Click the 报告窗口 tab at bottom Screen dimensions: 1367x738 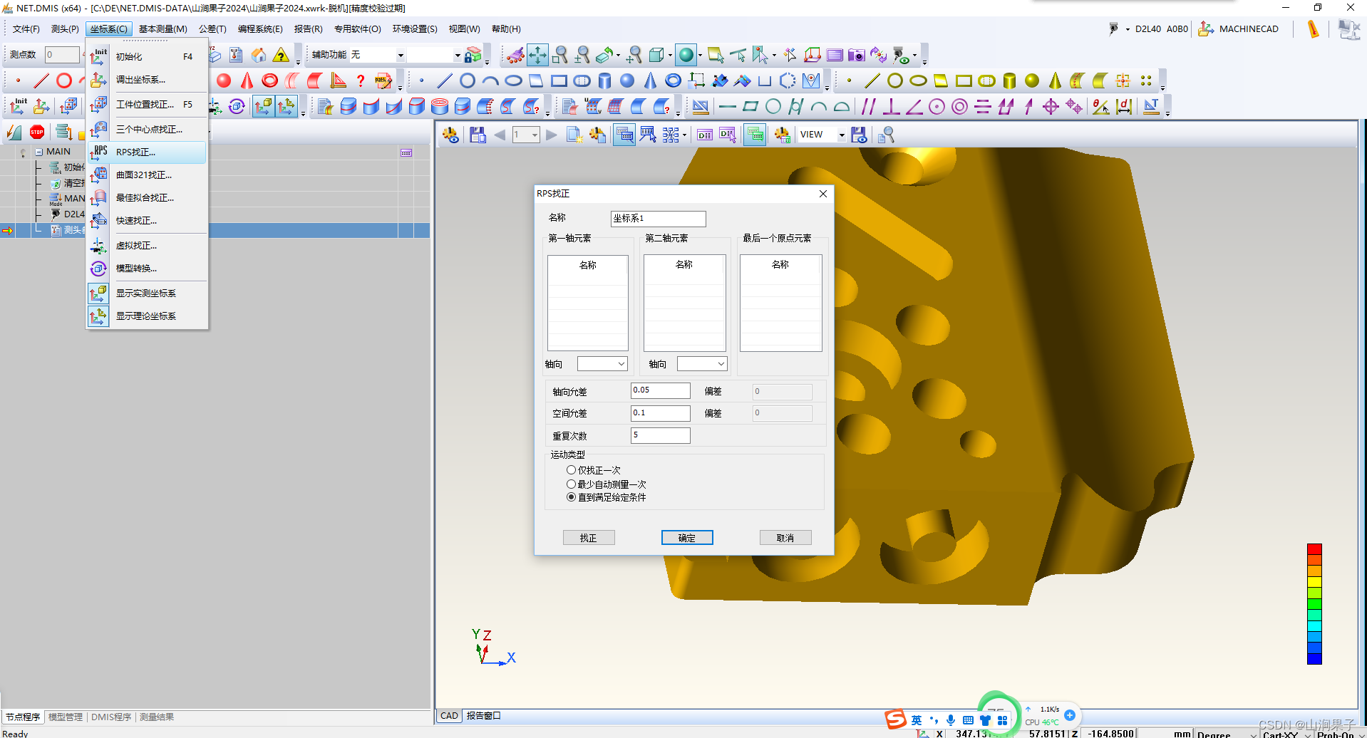(484, 716)
